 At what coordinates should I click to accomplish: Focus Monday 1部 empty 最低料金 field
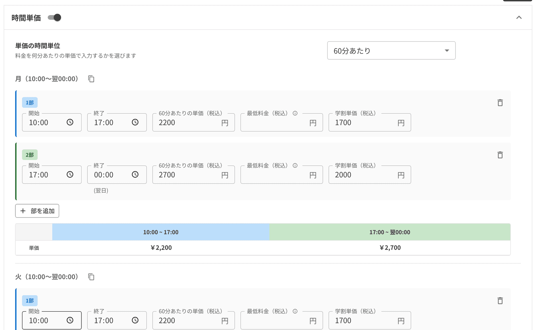point(282,122)
